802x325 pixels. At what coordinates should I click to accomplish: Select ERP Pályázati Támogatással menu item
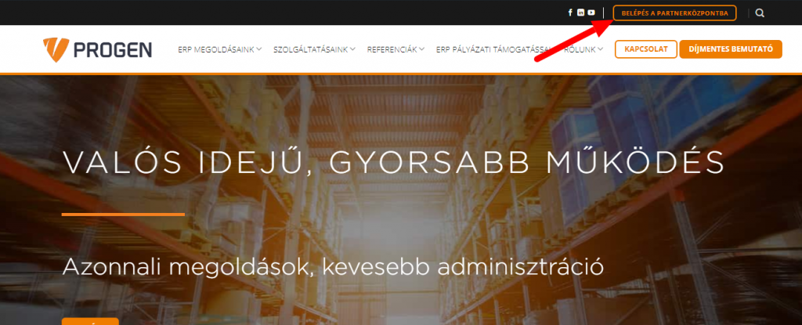[495, 49]
